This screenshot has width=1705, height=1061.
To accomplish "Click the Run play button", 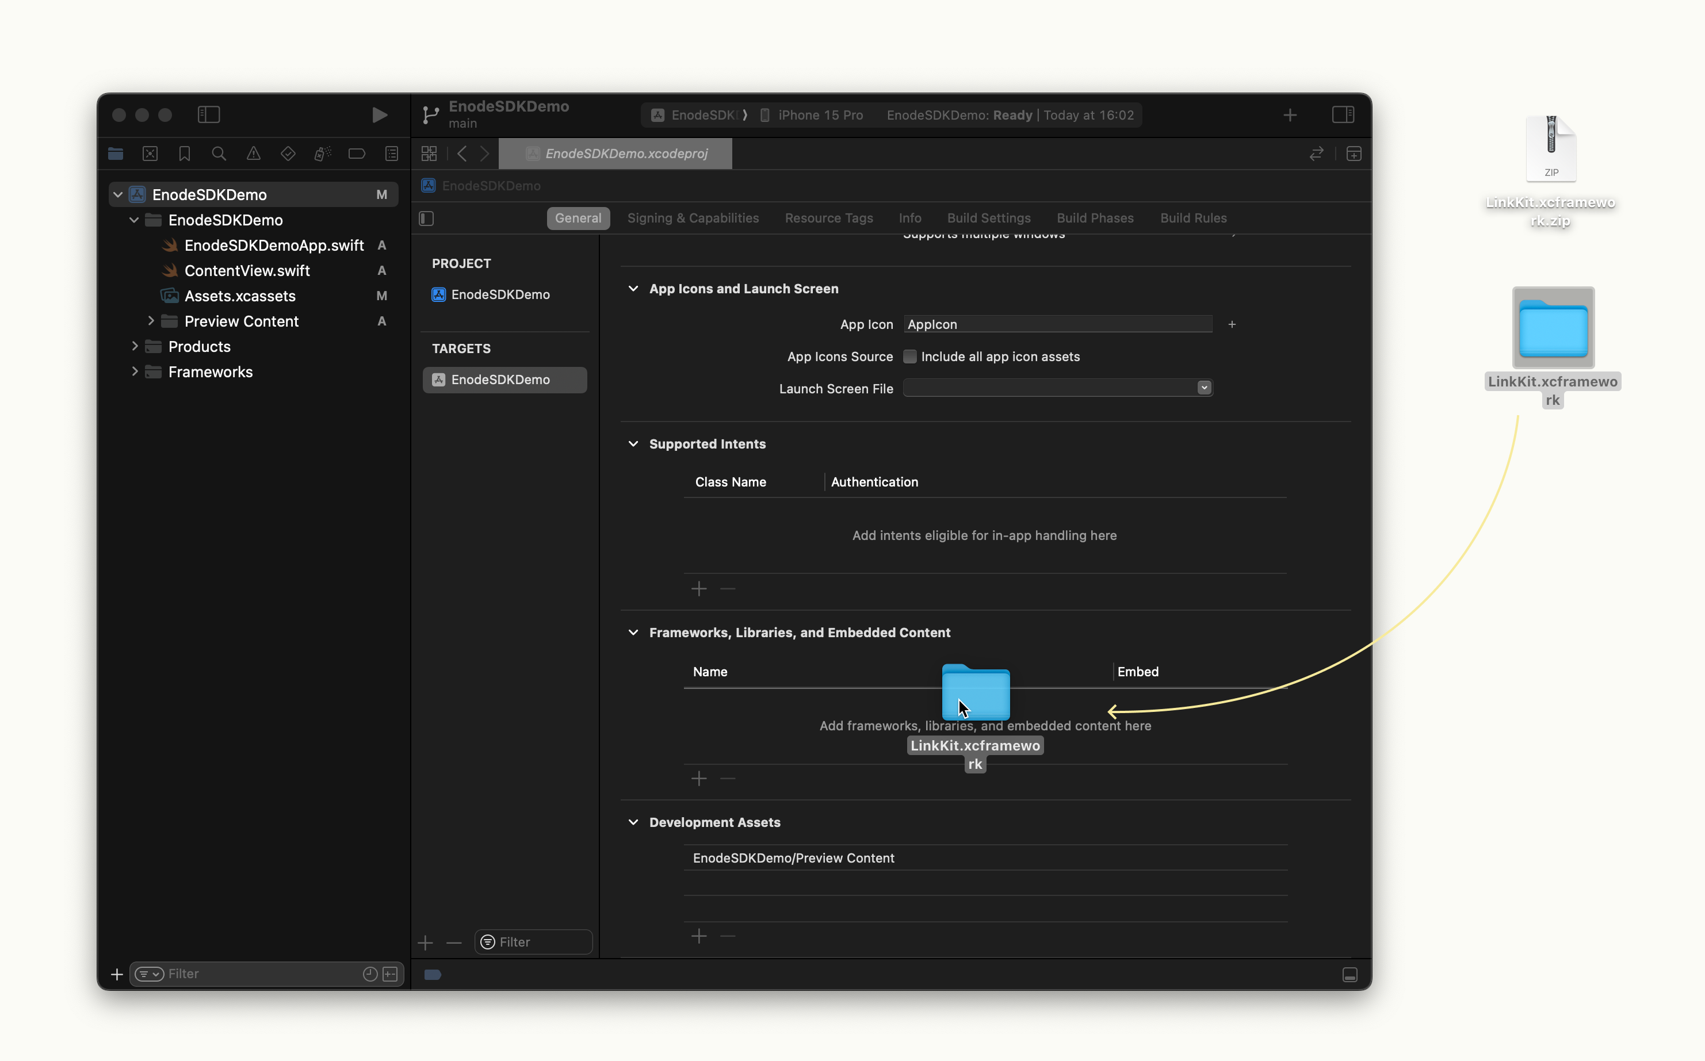I will (379, 115).
